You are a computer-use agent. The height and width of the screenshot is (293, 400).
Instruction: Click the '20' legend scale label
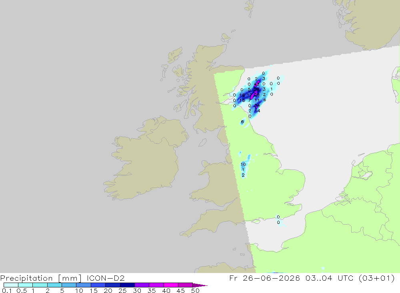click(x=108, y=291)
